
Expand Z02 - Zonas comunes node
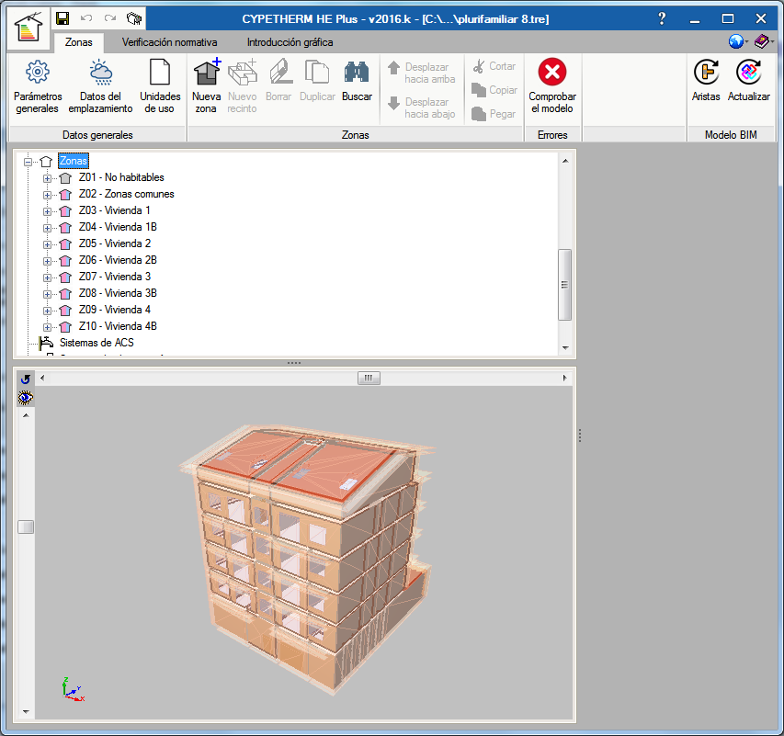47,195
